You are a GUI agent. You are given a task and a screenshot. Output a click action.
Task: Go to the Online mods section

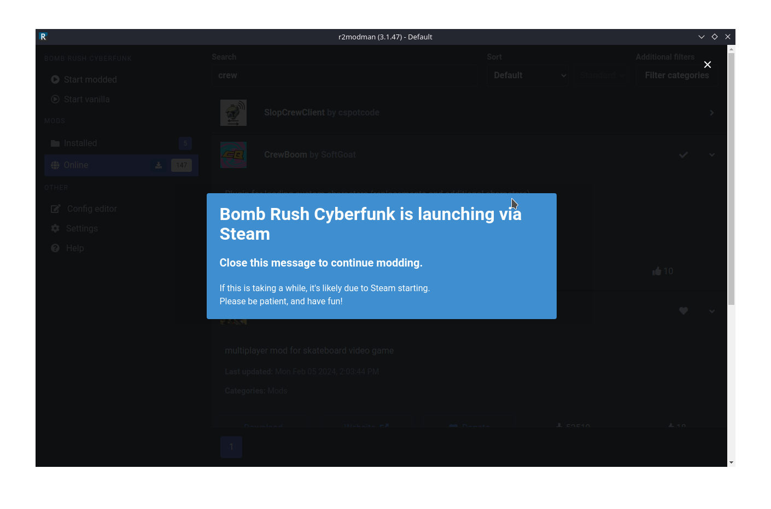[x=121, y=165]
